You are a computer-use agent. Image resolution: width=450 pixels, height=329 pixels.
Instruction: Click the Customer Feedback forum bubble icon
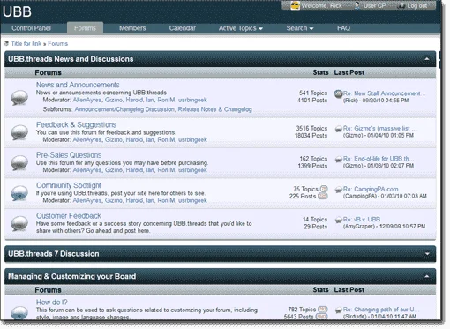(x=19, y=223)
